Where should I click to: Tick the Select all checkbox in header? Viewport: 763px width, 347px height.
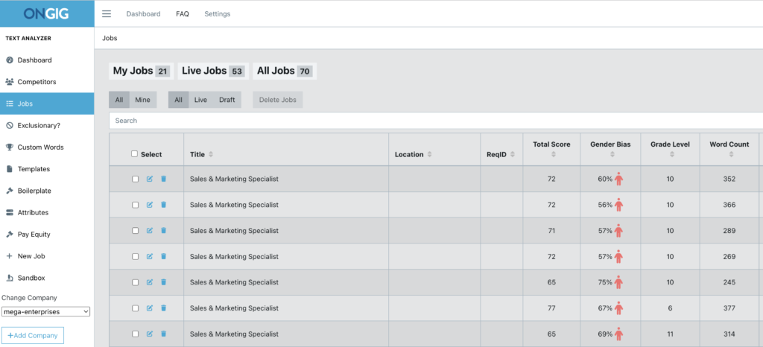pyautogui.click(x=135, y=153)
